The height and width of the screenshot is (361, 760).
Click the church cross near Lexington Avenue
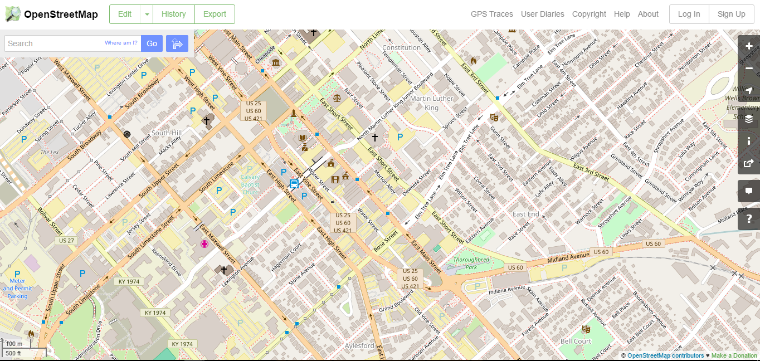pos(224,270)
